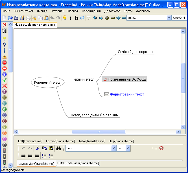Add priority 9 icon to the node
This screenshot has width=188, height=173.
click(x=5, y=139)
